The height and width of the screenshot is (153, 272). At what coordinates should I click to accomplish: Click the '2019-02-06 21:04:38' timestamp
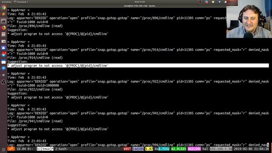pyautogui.click(x=251, y=149)
